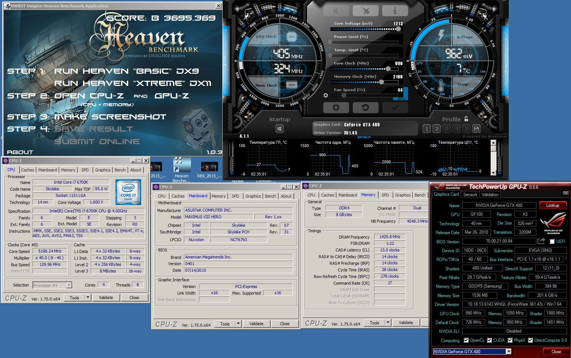Open the SPD tab in the CPU-Z Mainboard window

(236, 196)
